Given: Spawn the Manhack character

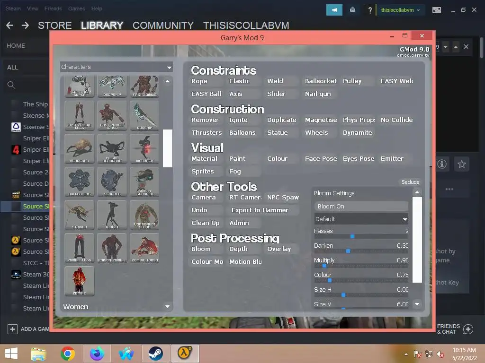Looking at the screenshot, I should (x=144, y=149).
